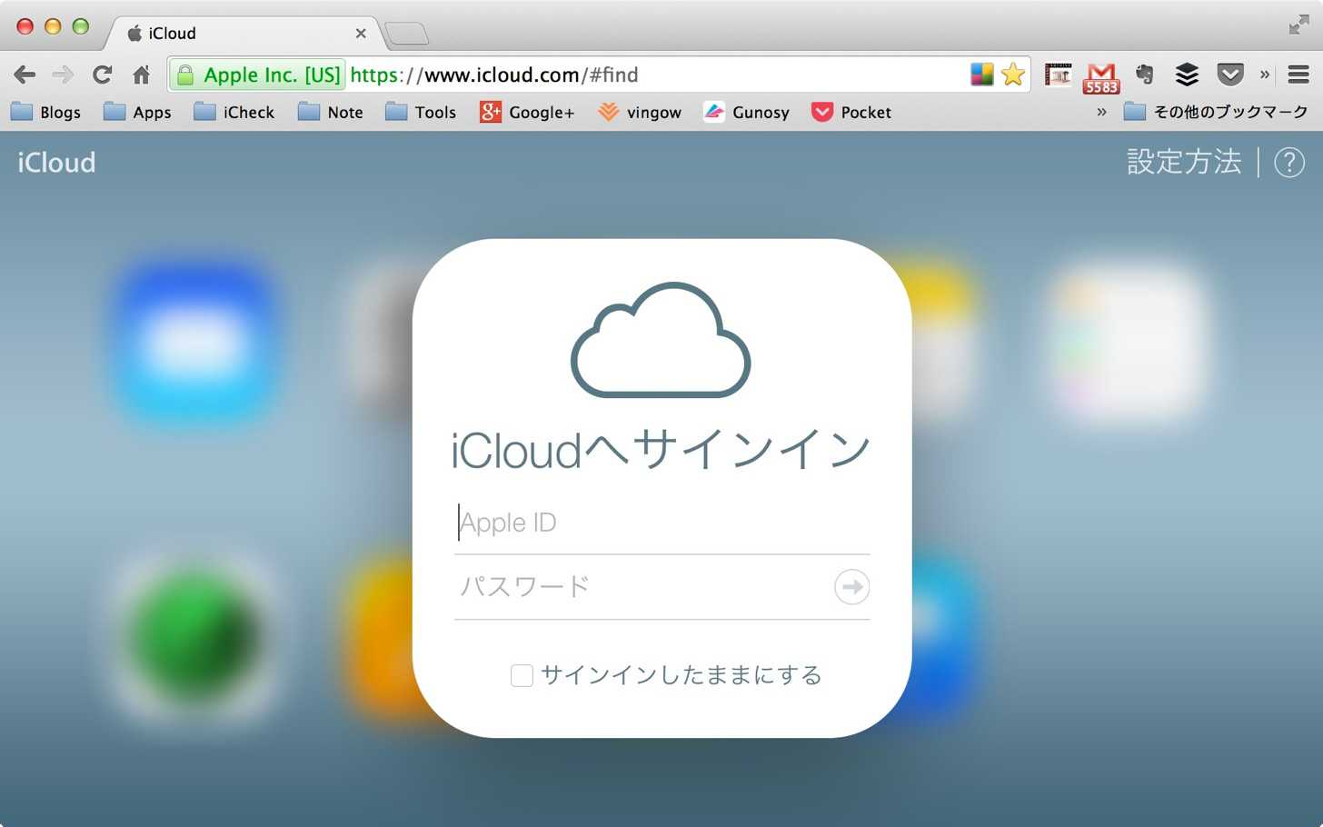Open the iCheck bookmark folder

click(234, 112)
